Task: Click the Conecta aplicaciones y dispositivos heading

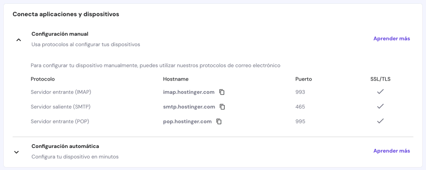Action: click(x=66, y=14)
